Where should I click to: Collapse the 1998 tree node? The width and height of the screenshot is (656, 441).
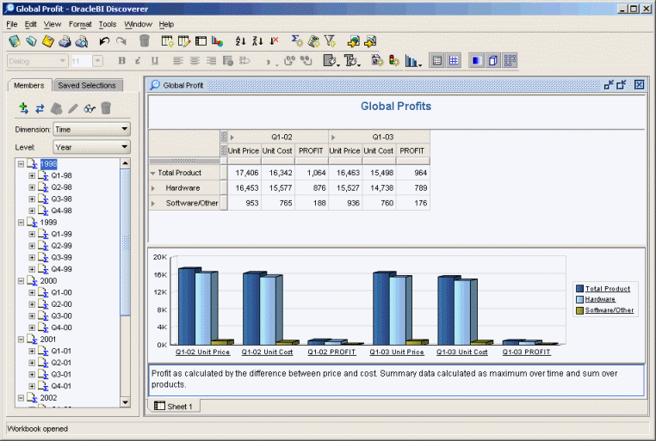21,164
